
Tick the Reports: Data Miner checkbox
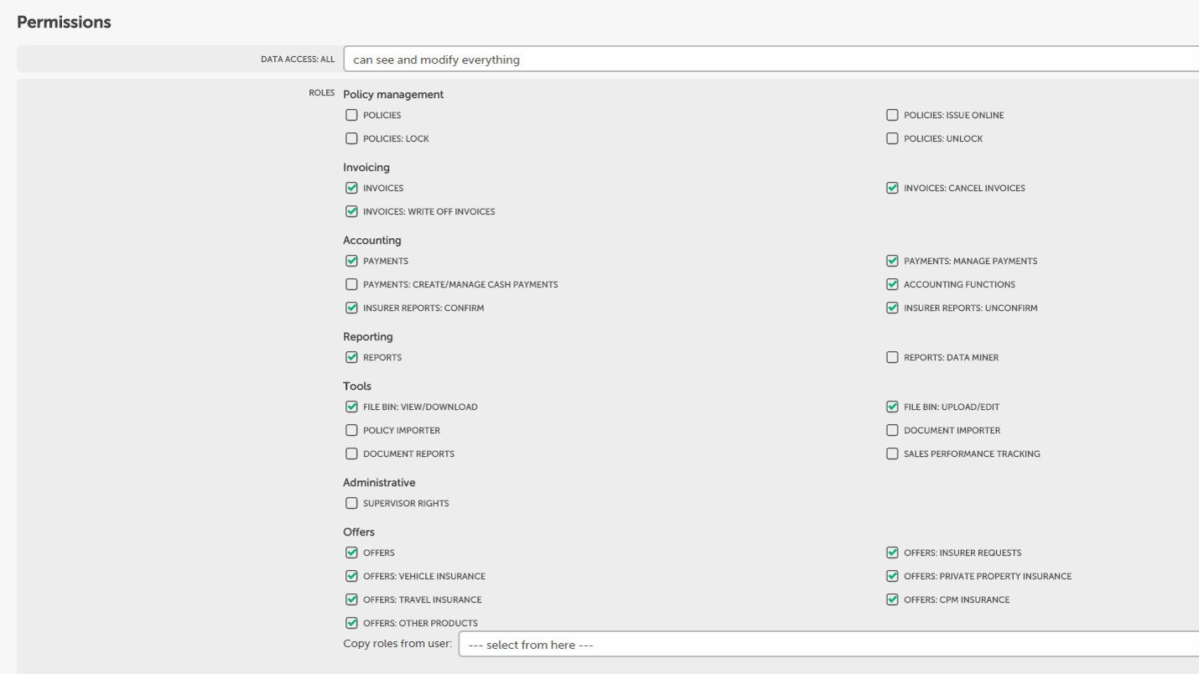tap(892, 358)
